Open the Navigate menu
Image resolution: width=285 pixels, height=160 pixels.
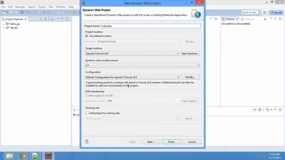pos(20,7)
